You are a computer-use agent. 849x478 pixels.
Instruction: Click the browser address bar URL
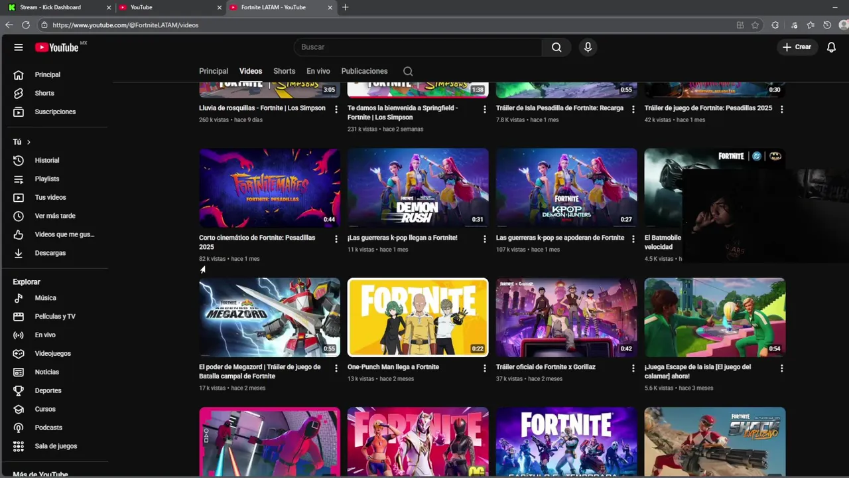coord(125,25)
